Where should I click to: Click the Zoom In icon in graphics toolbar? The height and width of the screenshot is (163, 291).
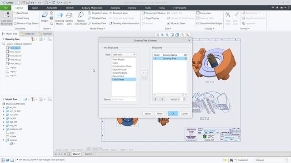[x=162, y=35]
